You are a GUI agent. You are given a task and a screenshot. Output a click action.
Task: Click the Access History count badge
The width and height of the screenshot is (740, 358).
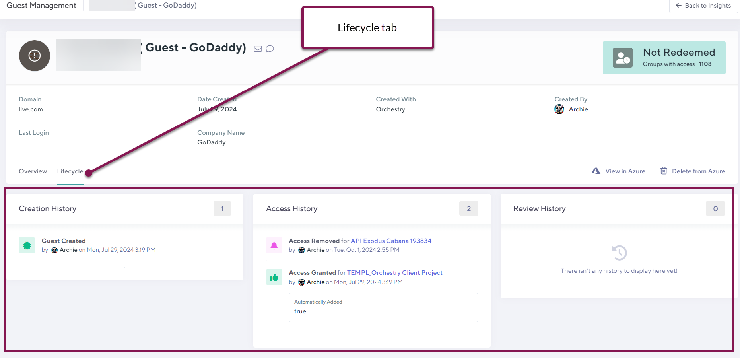pos(468,209)
